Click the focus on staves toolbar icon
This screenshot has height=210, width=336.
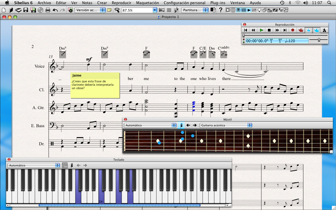pyautogui.click(x=169, y=10)
